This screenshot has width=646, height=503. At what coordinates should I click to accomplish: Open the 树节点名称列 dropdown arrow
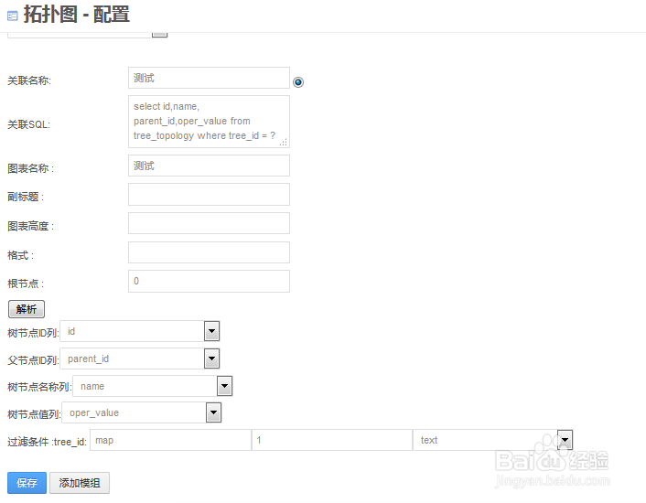click(224, 386)
